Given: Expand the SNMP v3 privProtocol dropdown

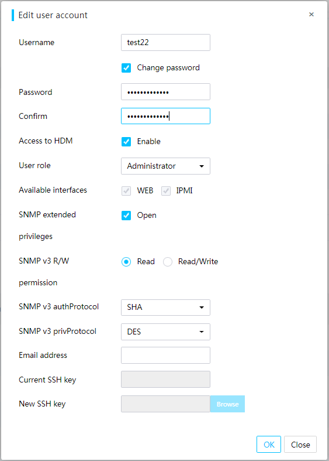Looking at the screenshot, I should tap(165, 332).
